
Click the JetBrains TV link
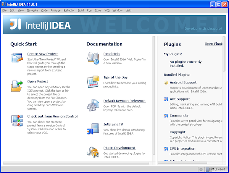coord(113,124)
